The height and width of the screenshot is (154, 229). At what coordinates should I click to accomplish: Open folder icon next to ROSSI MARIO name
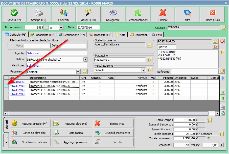pyautogui.click(x=216, y=41)
